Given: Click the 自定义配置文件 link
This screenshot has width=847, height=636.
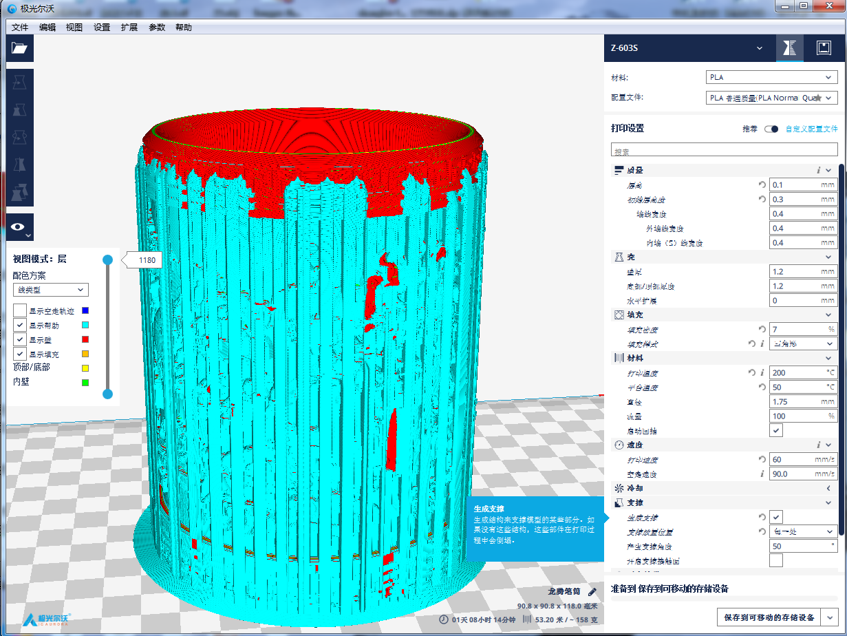Looking at the screenshot, I should pos(811,129).
